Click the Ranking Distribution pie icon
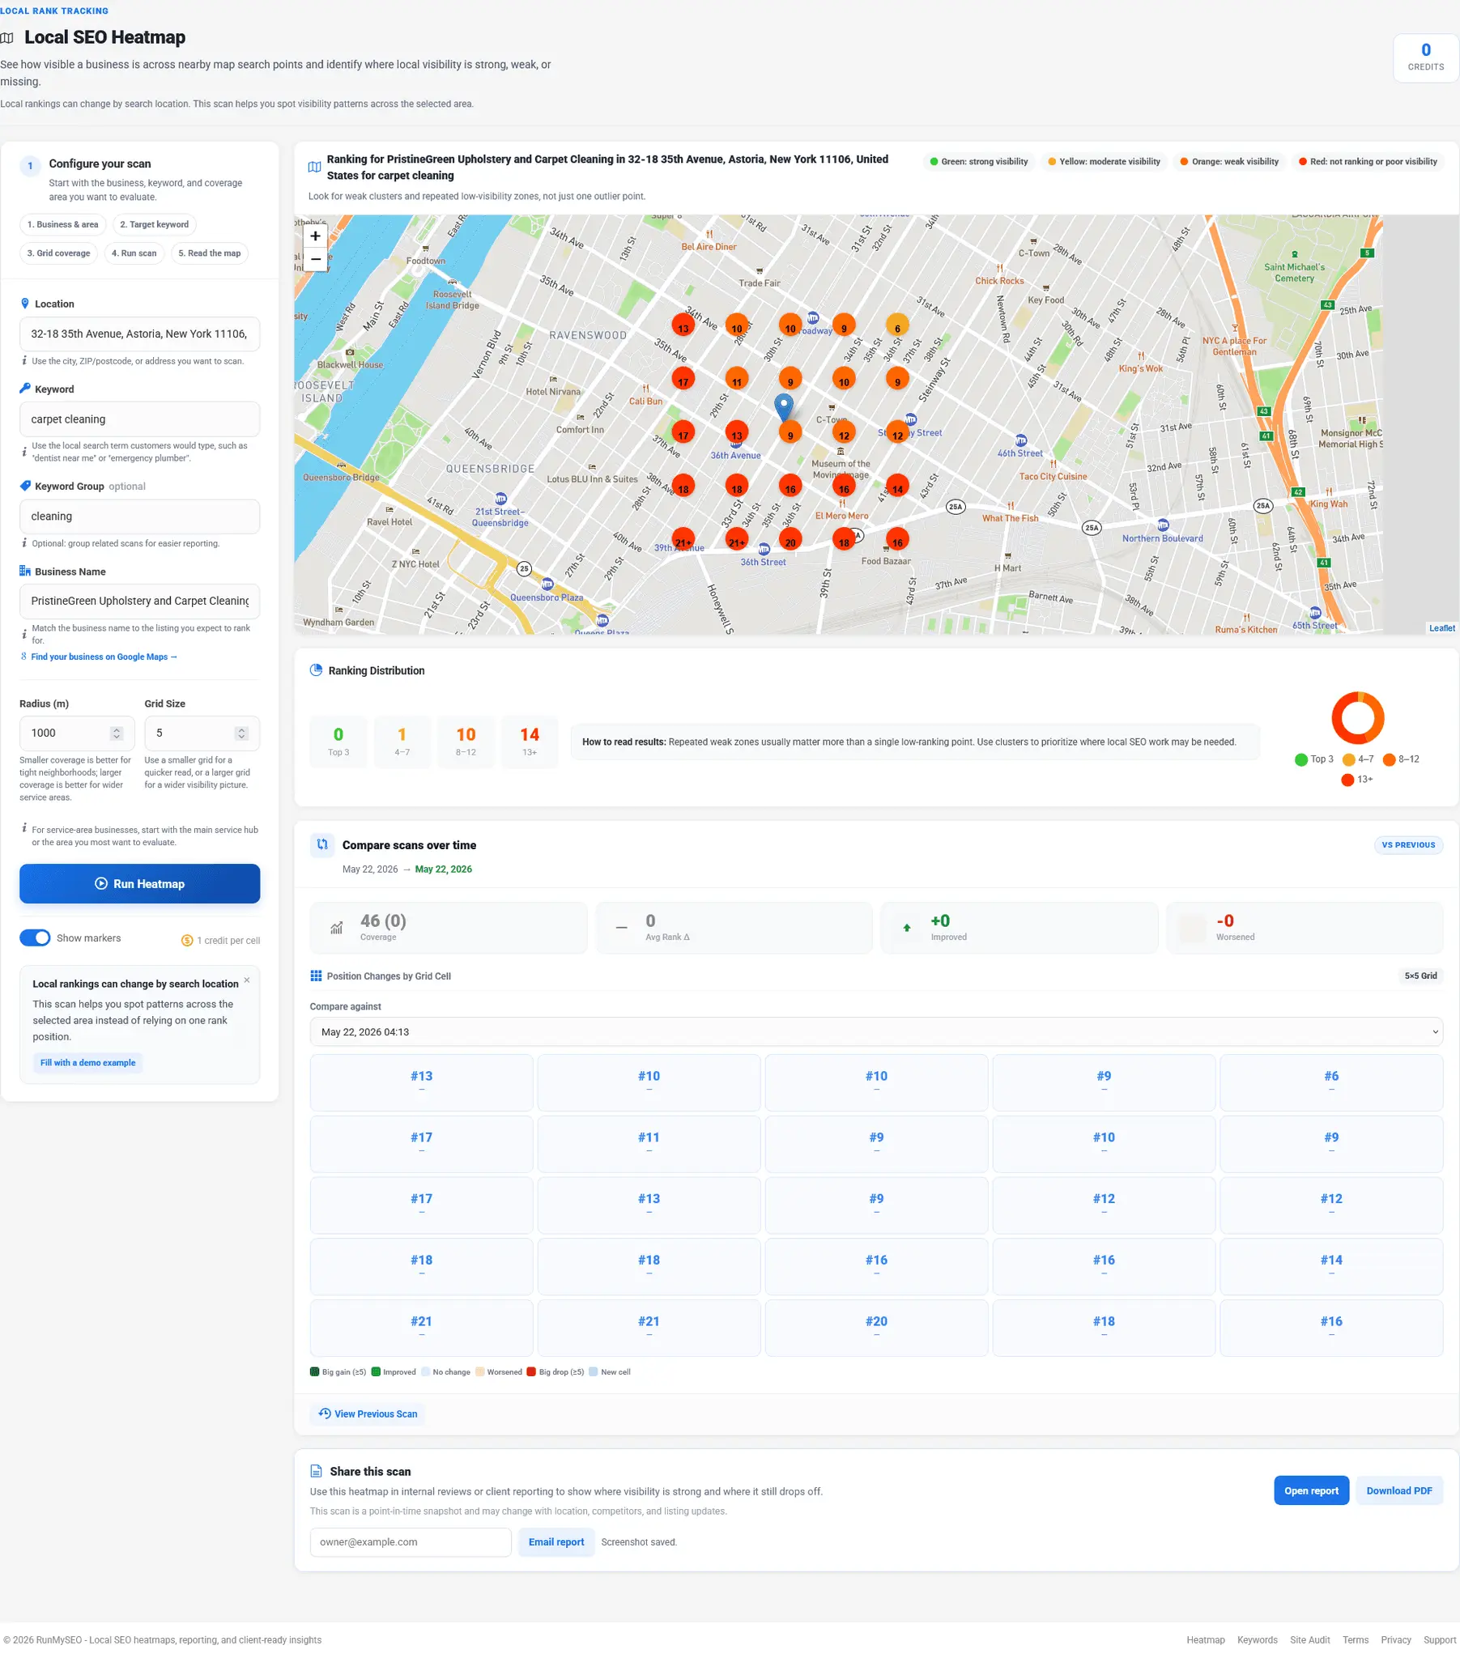The image size is (1460, 1658). (316, 670)
